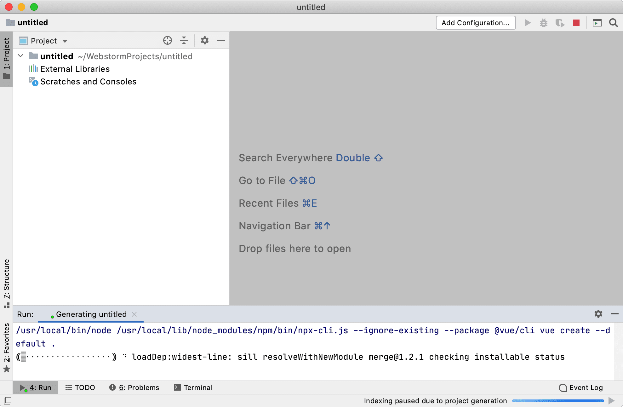Click the Run configuration play icon
This screenshot has width=623, height=407.
click(527, 23)
